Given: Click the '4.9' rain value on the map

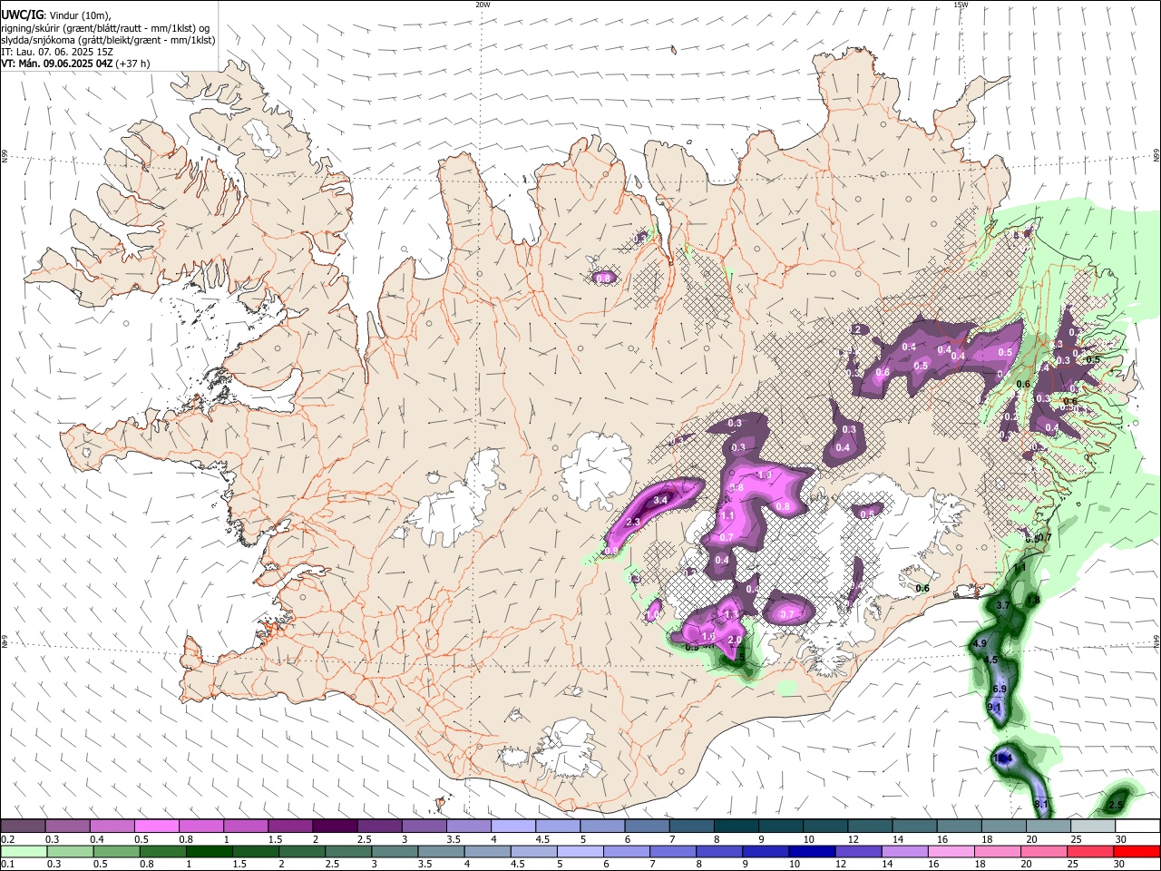Looking at the screenshot, I should [980, 643].
